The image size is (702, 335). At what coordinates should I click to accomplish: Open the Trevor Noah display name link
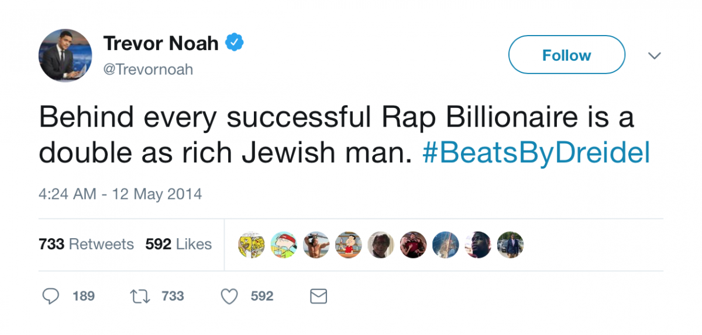click(161, 43)
